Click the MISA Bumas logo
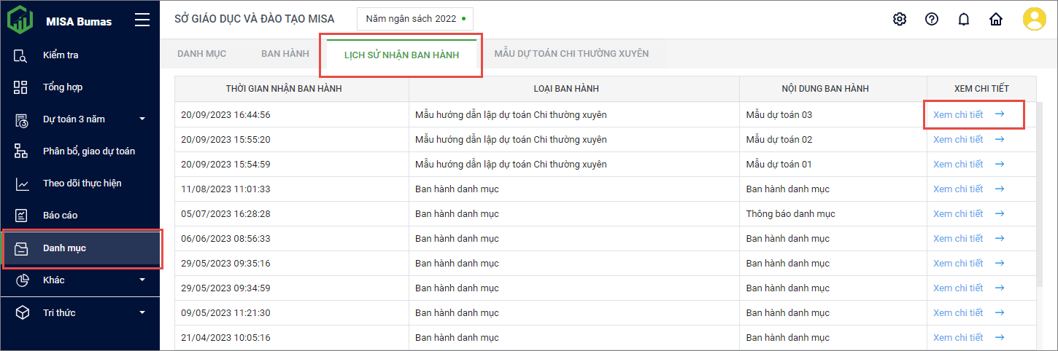1058x351 pixels. (20, 20)
